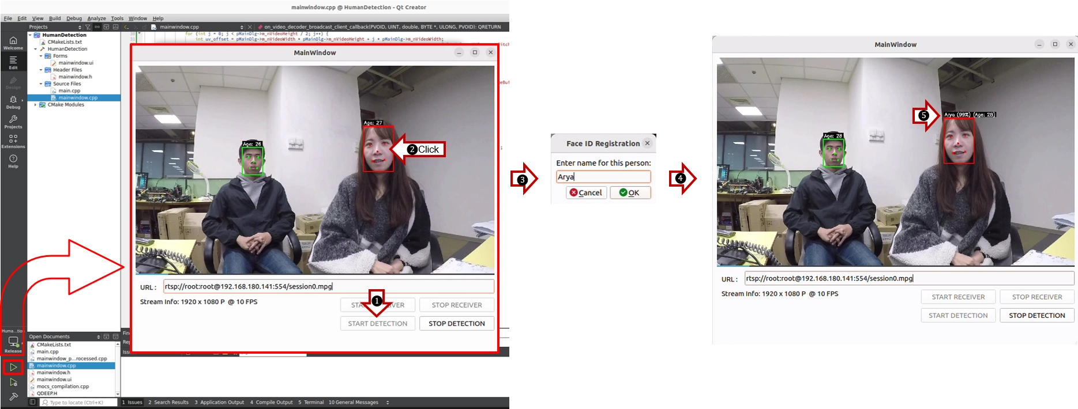Close the Open Documents pane
Image resolution: width=1078 pixels, height=409 pixels.
(x=115, y=336)
